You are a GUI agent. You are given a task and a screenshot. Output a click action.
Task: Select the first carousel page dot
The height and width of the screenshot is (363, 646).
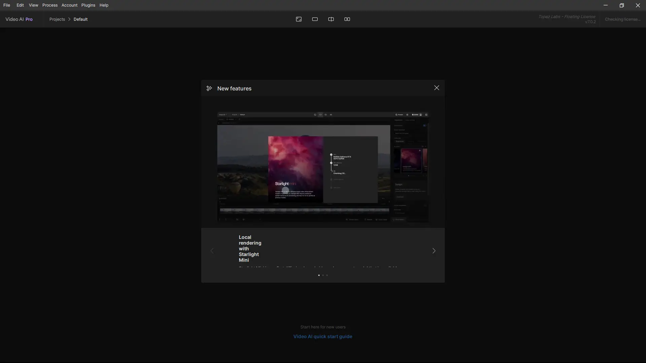pos(319,275)
